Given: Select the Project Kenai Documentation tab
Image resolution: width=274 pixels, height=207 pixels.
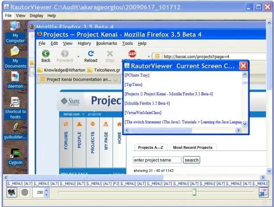Looking at the screenshot, I should pos(79,79).
